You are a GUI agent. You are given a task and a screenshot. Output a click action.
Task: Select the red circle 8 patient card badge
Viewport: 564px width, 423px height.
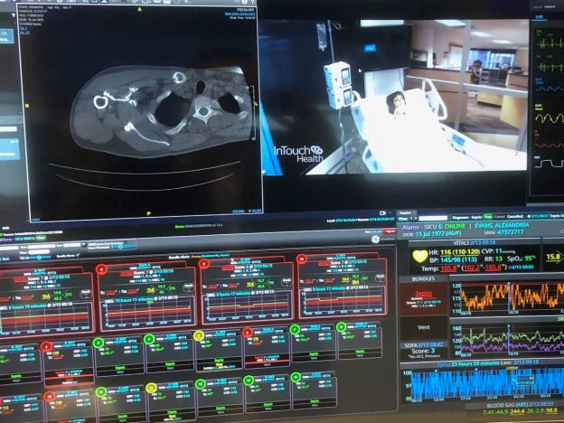point(204,264)
